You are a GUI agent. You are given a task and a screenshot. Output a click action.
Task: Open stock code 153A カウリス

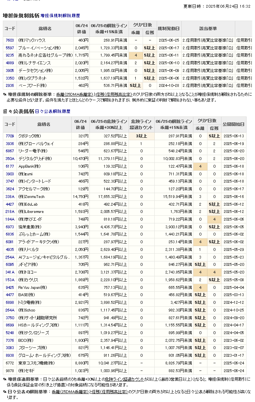tap(10, 280)
